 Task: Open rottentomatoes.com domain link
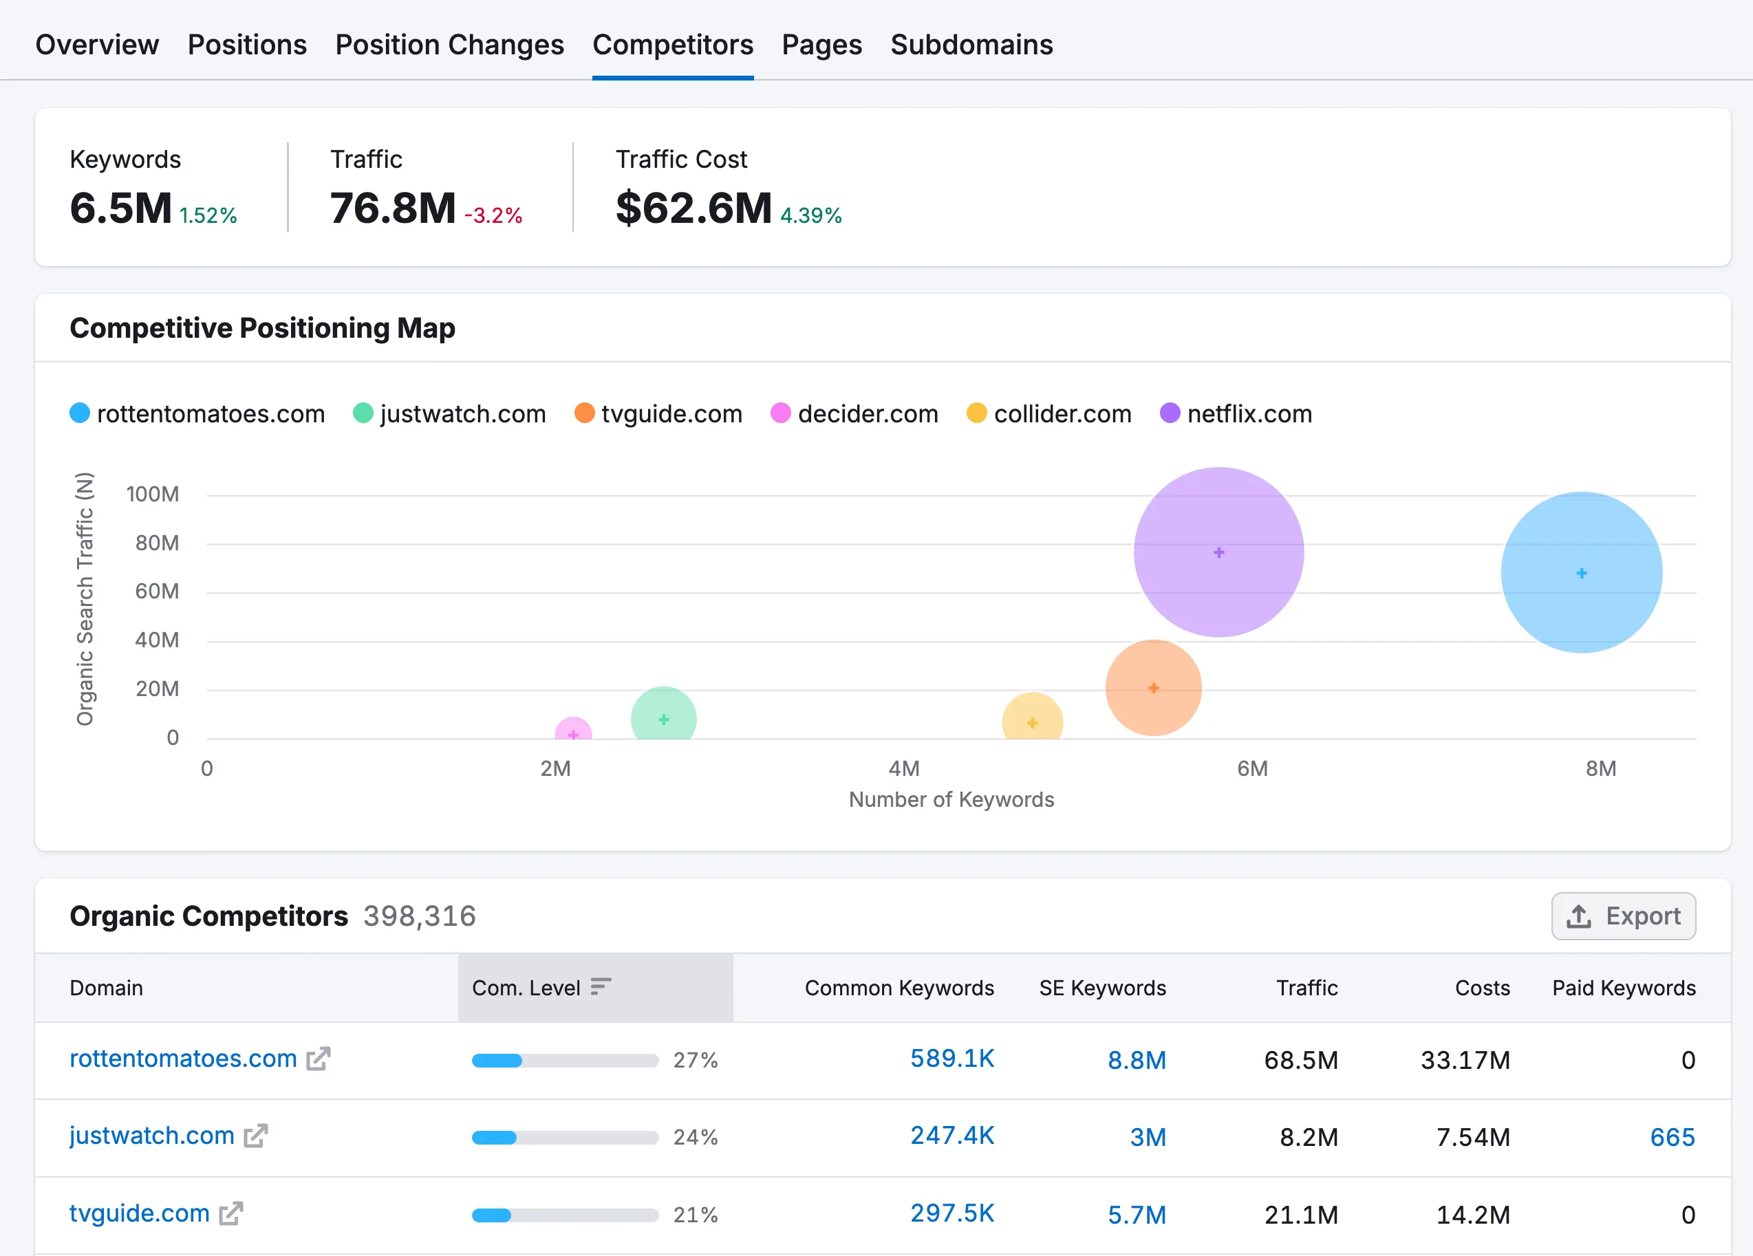click(x=183, y=1059)
